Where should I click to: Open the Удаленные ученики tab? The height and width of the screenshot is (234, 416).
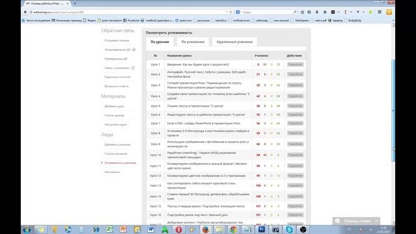click(x=235, y=42)
